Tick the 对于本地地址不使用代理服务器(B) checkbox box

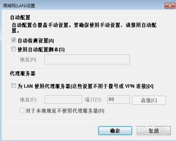[22, 110]
